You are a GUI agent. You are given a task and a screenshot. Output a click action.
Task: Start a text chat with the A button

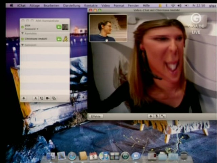pyautogui.click(x=35, y=98)
